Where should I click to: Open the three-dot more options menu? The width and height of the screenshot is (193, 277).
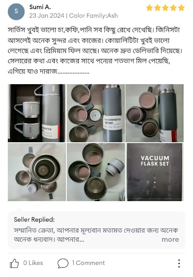coord(179,263)
